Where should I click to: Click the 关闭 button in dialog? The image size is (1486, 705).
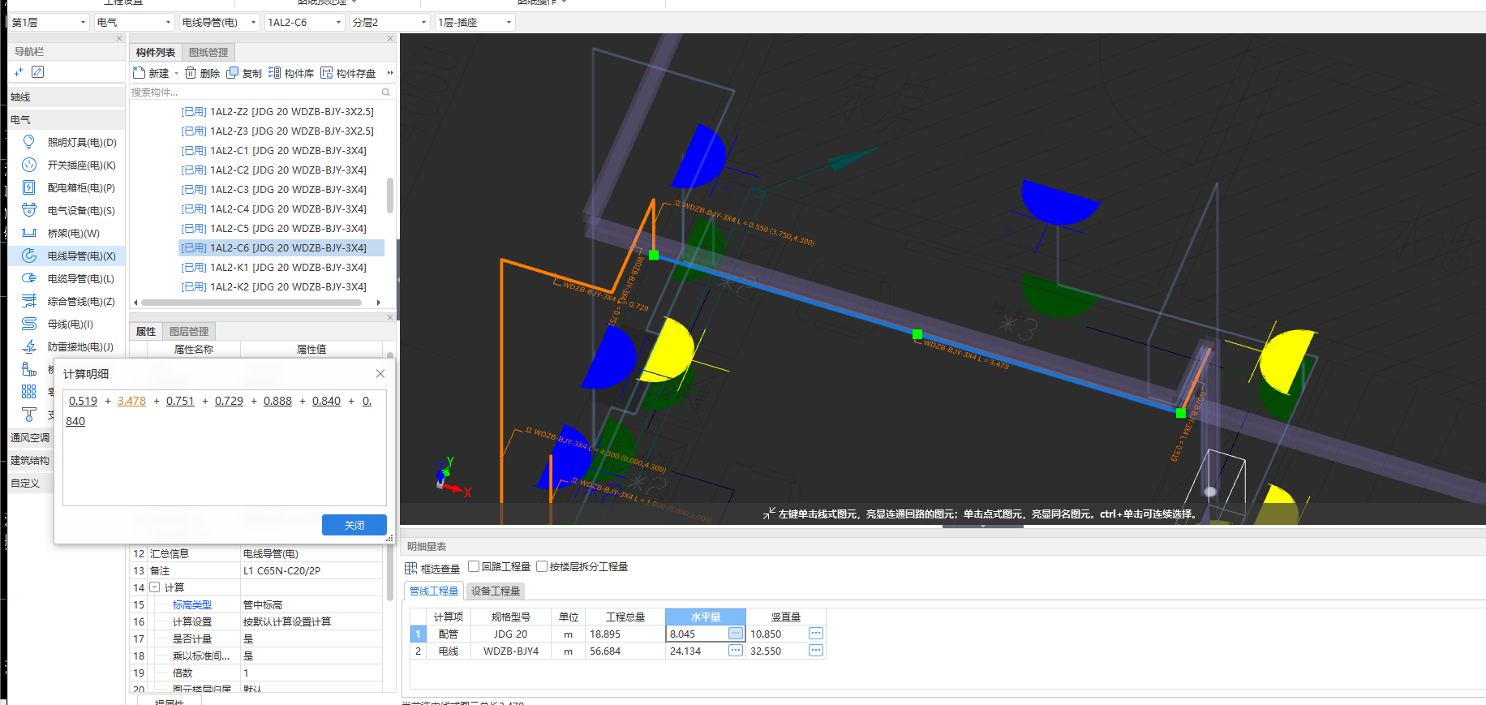point(354,525)
